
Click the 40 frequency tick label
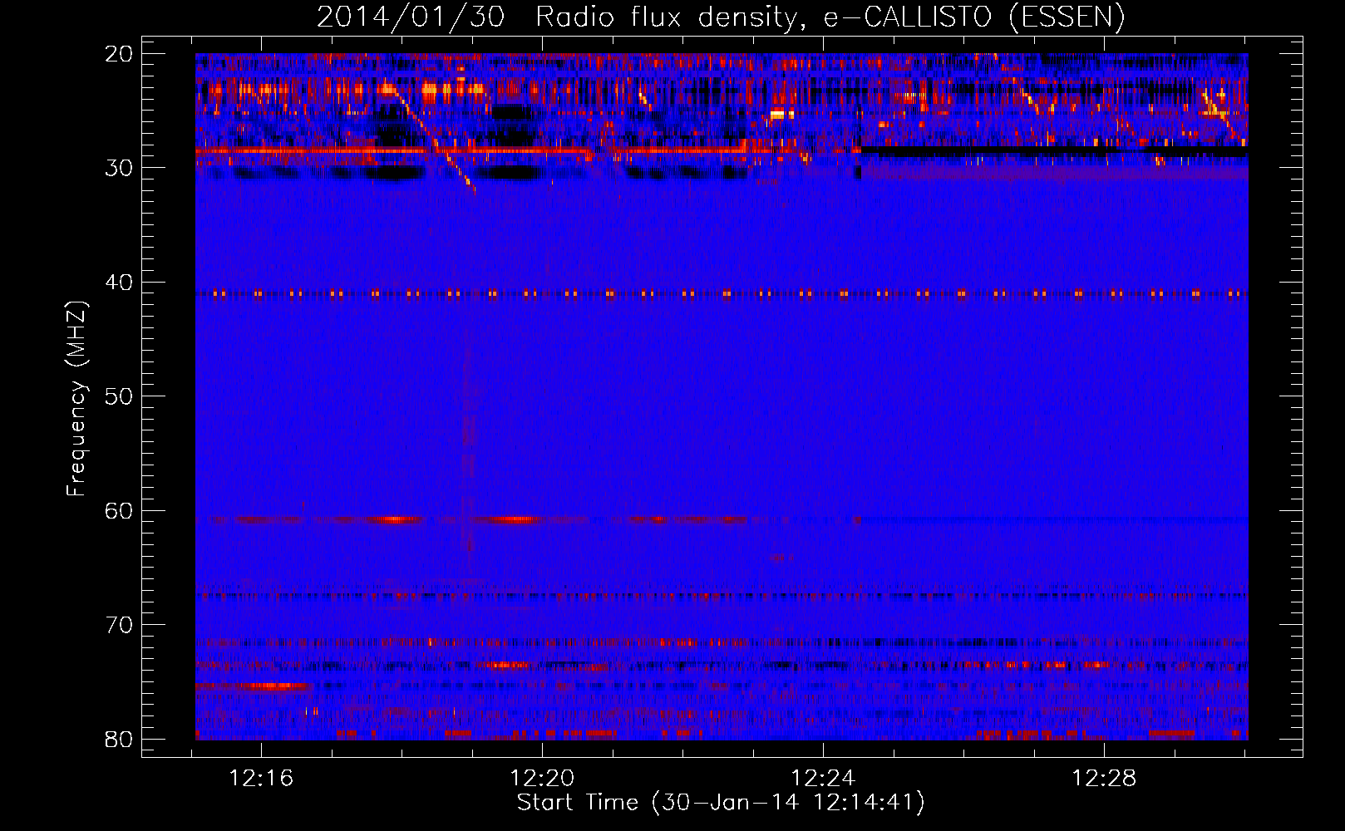click(x=120, y=283)
